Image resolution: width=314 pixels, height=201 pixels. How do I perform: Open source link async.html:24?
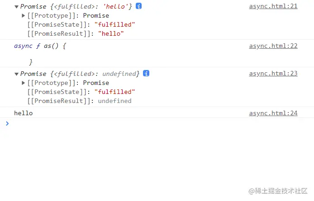pos(273,113)
